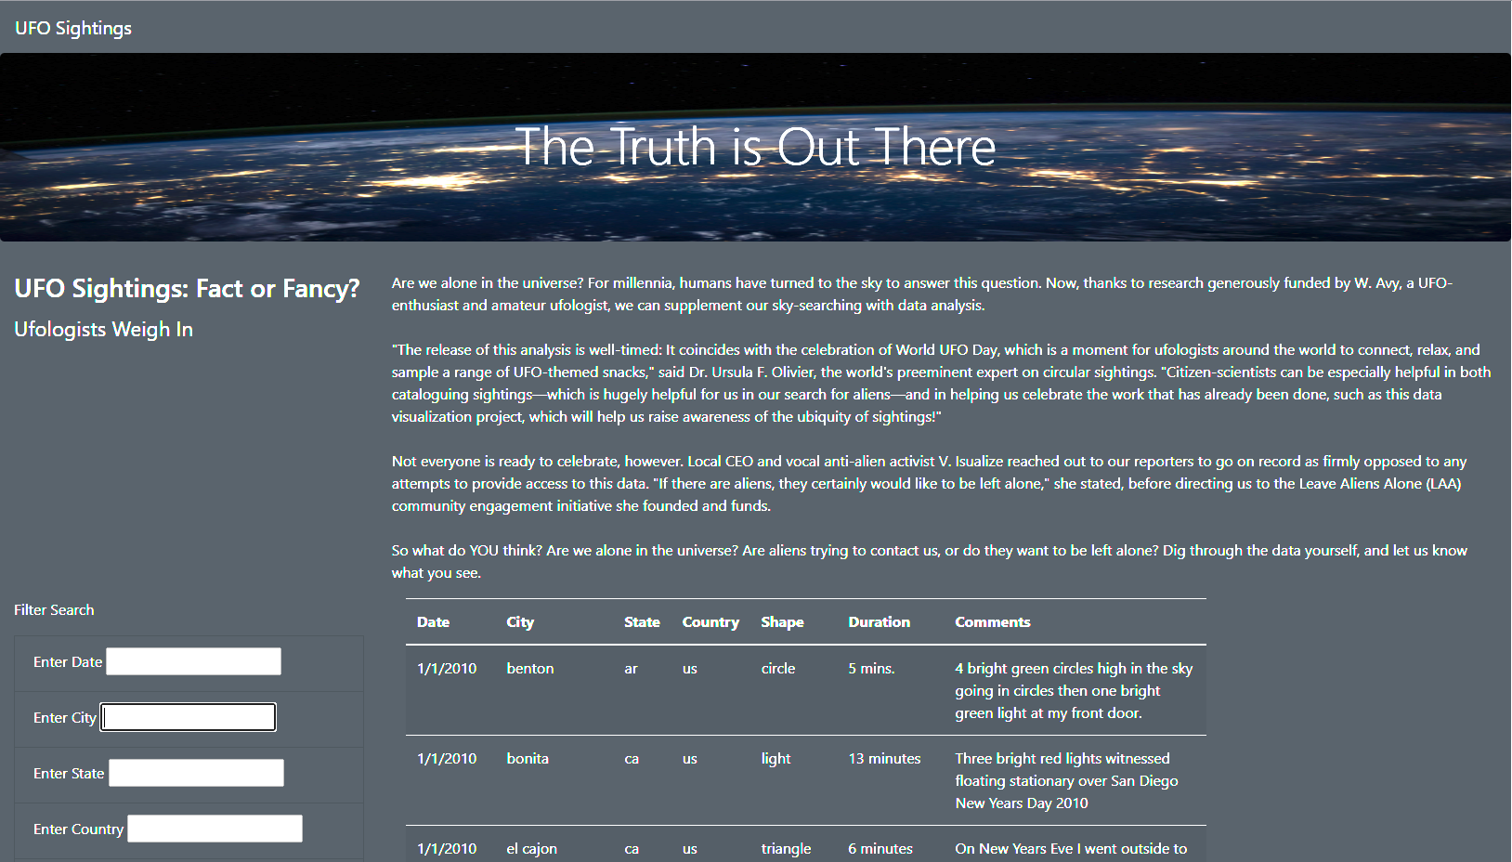Click the Filter Search heading
The image size is (1512, 862).
pos(53,609)
